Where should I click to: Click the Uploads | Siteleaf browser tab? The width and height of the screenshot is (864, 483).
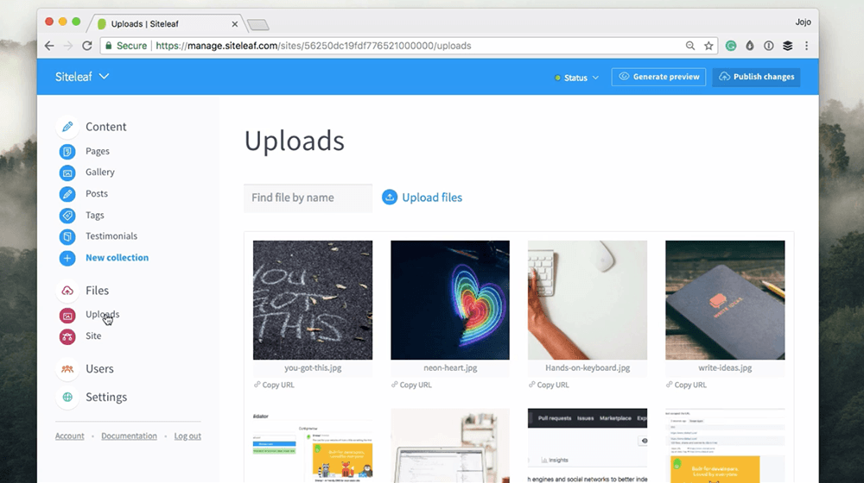[x=168, y=23]
